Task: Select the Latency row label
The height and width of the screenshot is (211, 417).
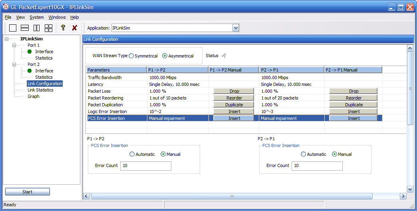Action: pyautogui.click(x=95, y=84)
